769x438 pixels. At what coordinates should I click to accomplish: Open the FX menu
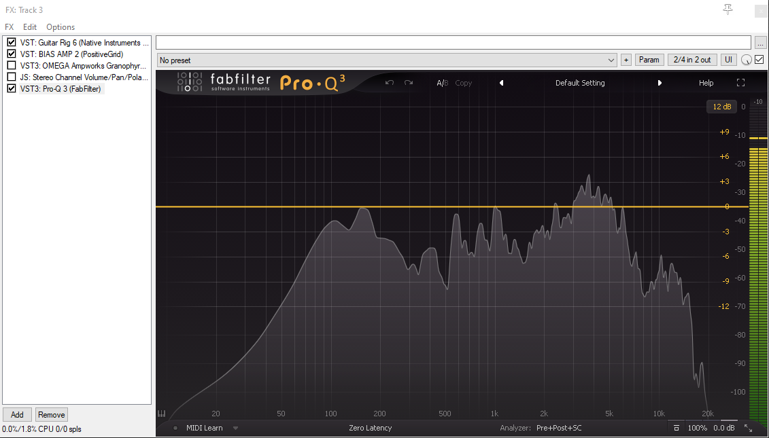(10, 27)
